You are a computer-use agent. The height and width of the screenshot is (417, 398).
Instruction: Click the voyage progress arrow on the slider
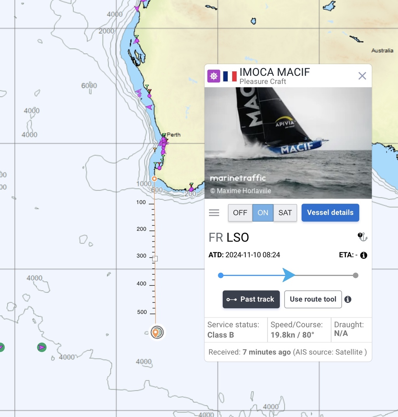click(x=289, y=275)
